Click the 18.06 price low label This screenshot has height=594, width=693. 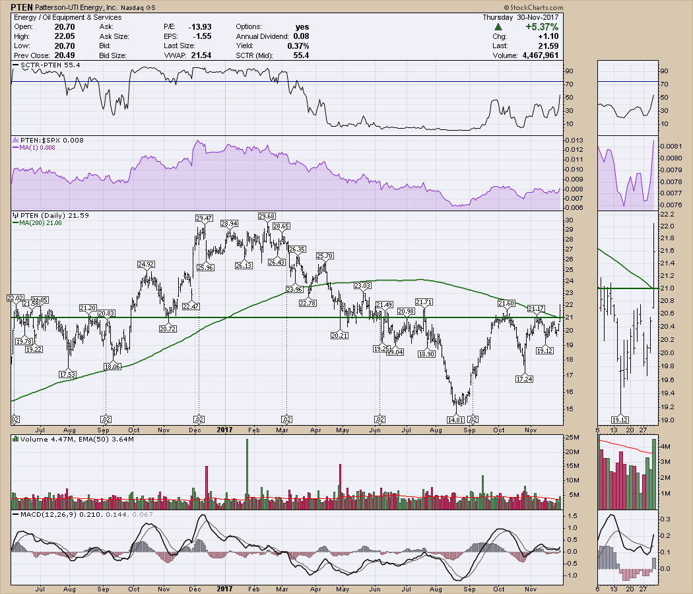click(x=112, y=366)
